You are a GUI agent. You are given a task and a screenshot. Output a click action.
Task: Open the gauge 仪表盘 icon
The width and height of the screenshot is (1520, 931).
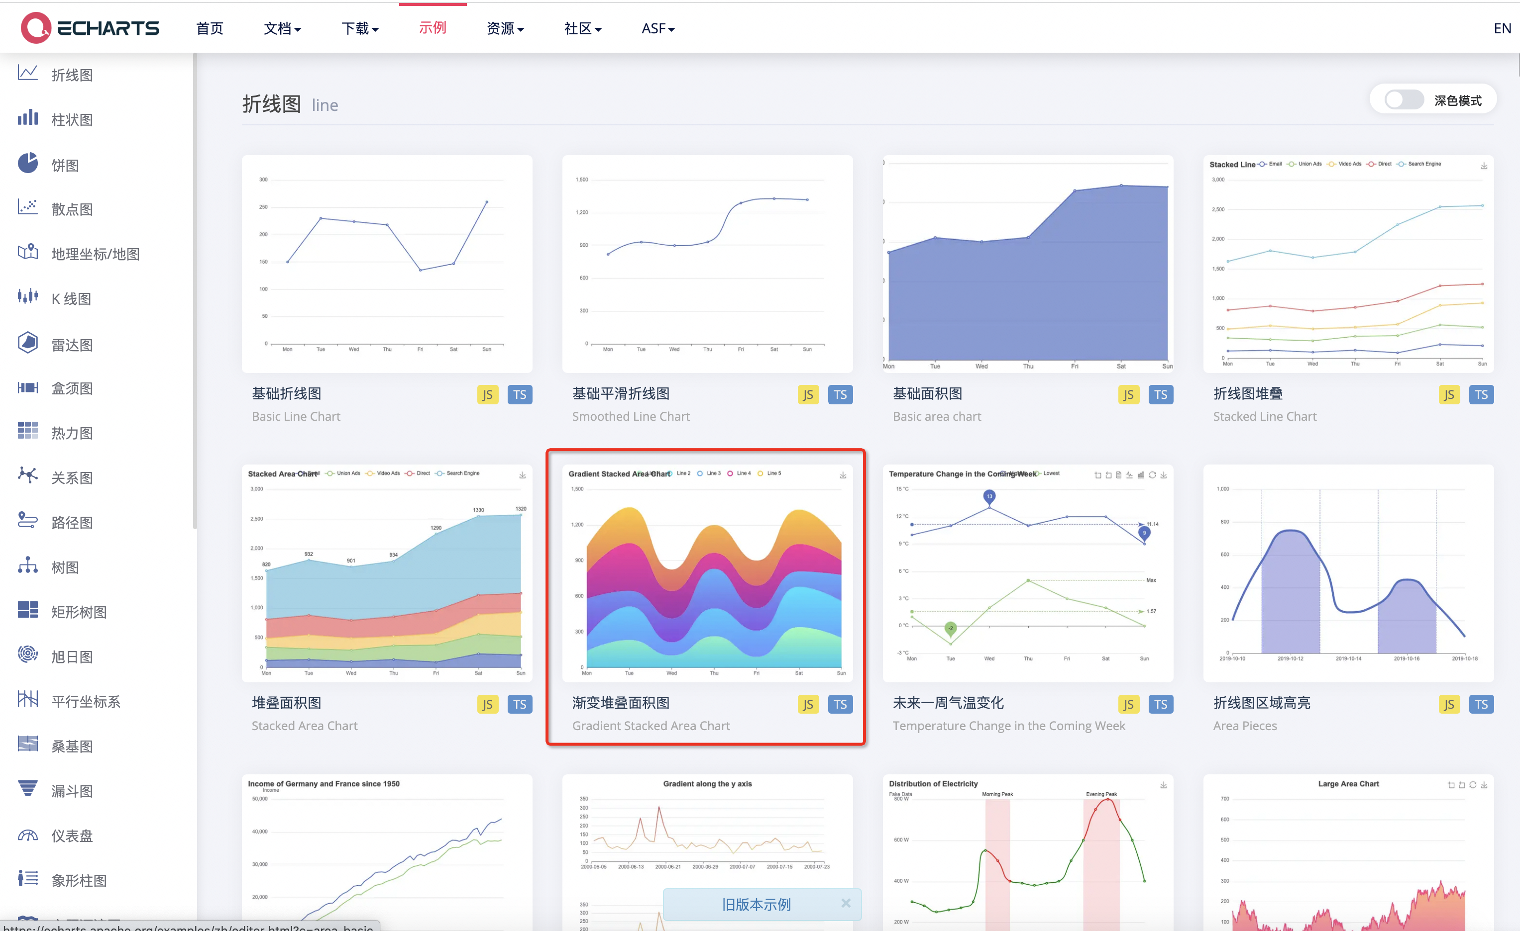[28, 835]
